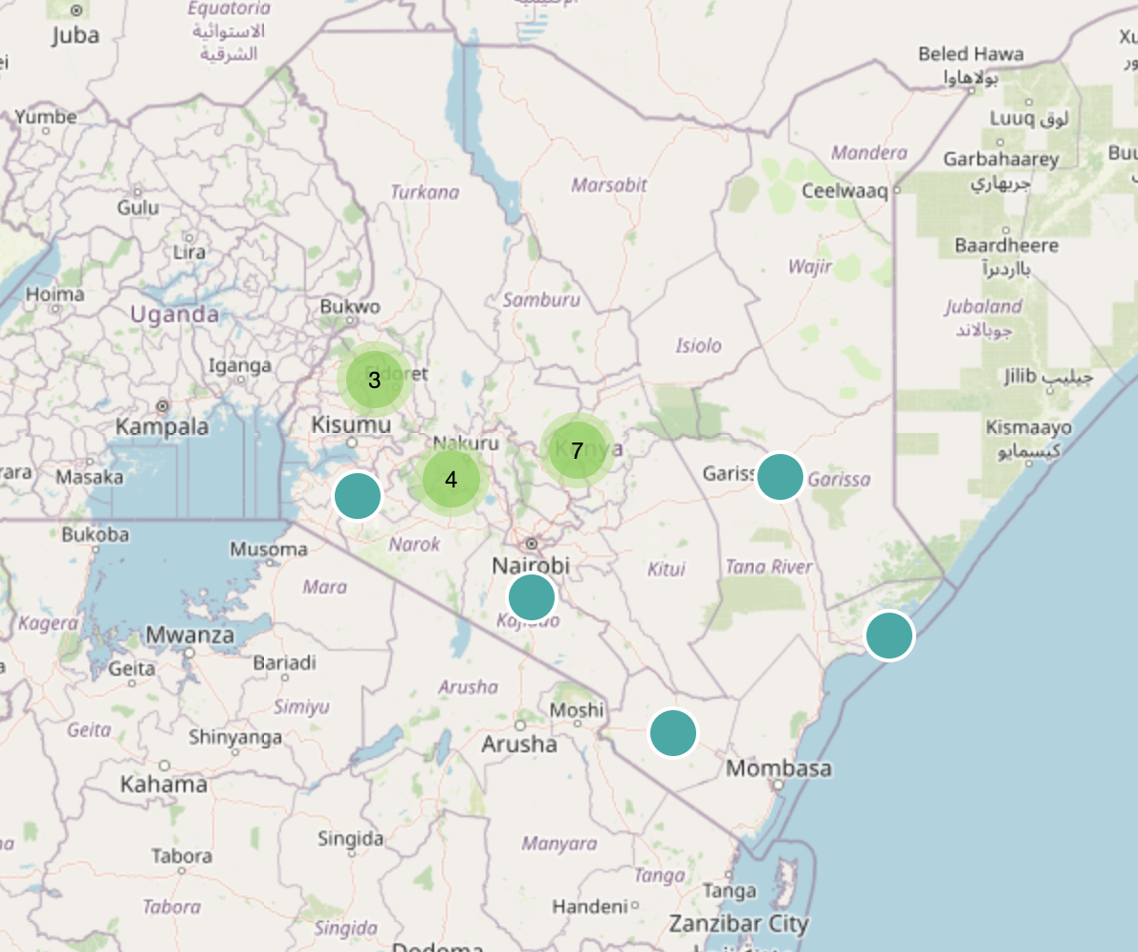
Task: Click the Uganda country label
Action: pos(174,314)
